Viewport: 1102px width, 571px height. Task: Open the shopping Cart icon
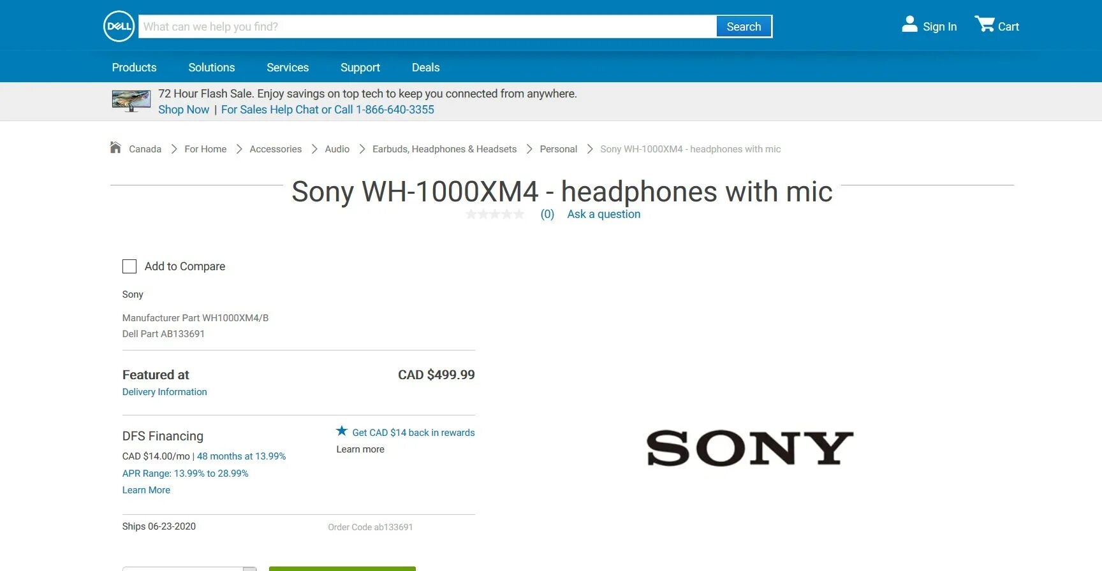tap(985, 24)
